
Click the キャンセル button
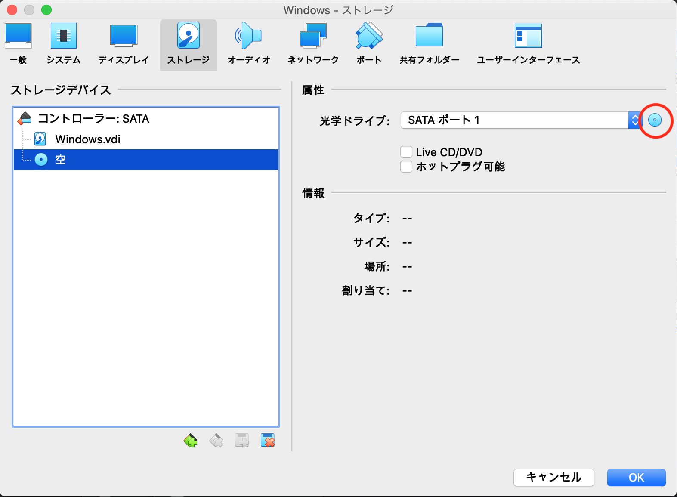[x=554, y=477]
